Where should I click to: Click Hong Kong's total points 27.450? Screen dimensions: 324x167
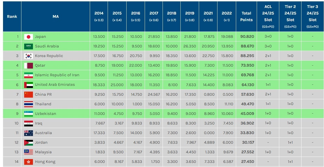(x=248, y=162)
